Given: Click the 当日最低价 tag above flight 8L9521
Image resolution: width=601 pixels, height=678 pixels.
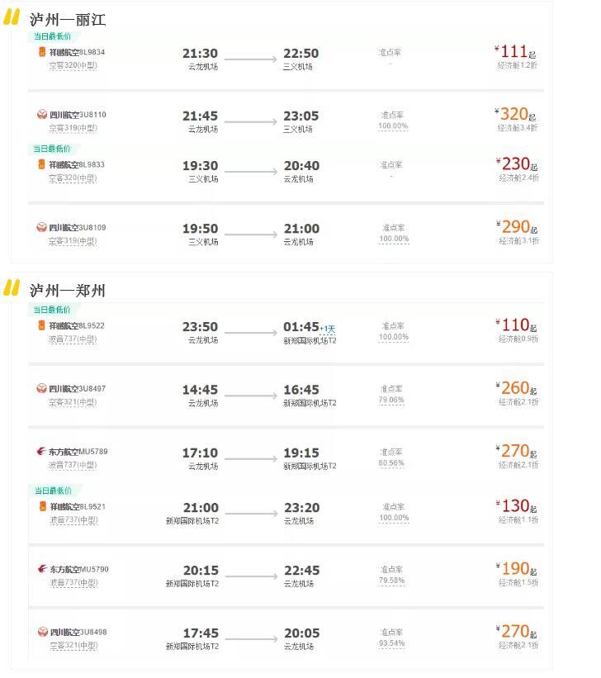Looking at the screenshot, I should click(52, 491).
